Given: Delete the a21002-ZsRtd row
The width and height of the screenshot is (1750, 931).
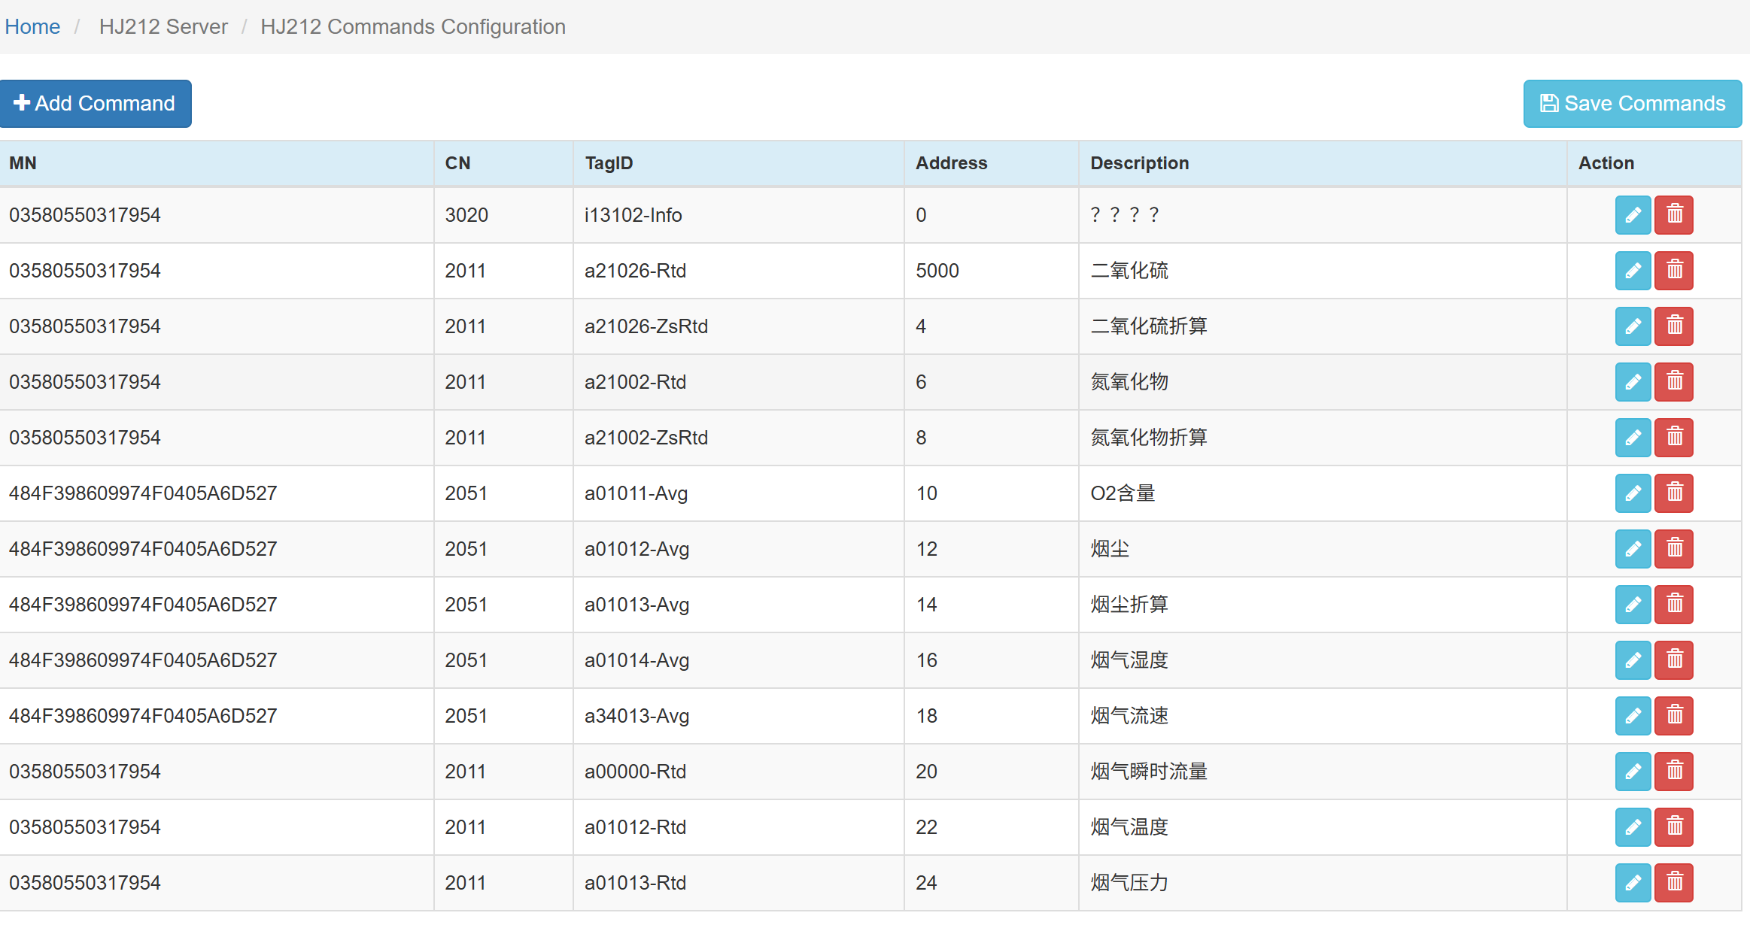Looking at the screenshot, I should tap(1674, 438).
